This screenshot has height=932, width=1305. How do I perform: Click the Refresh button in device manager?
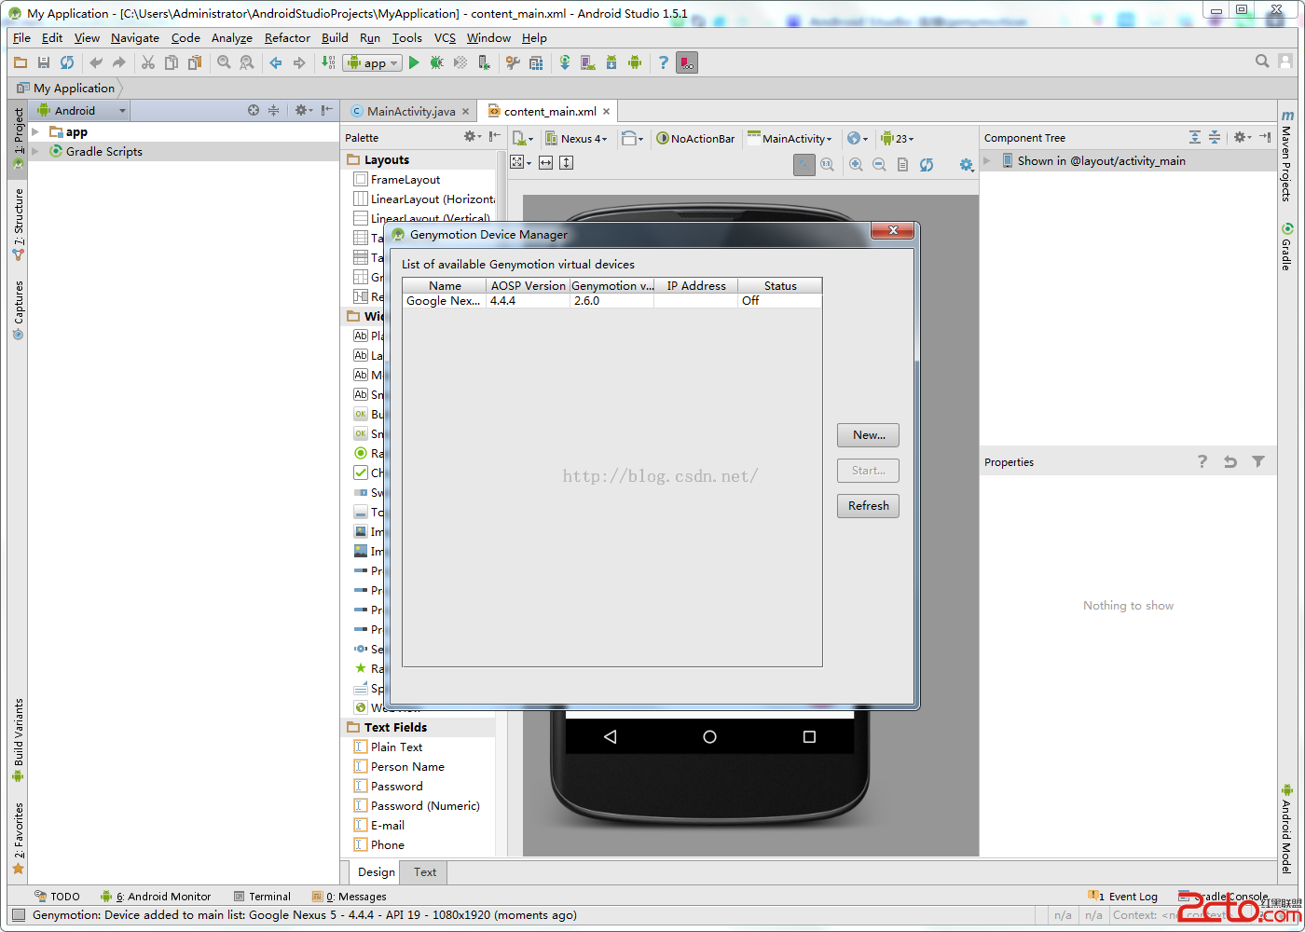click(868, 506)
